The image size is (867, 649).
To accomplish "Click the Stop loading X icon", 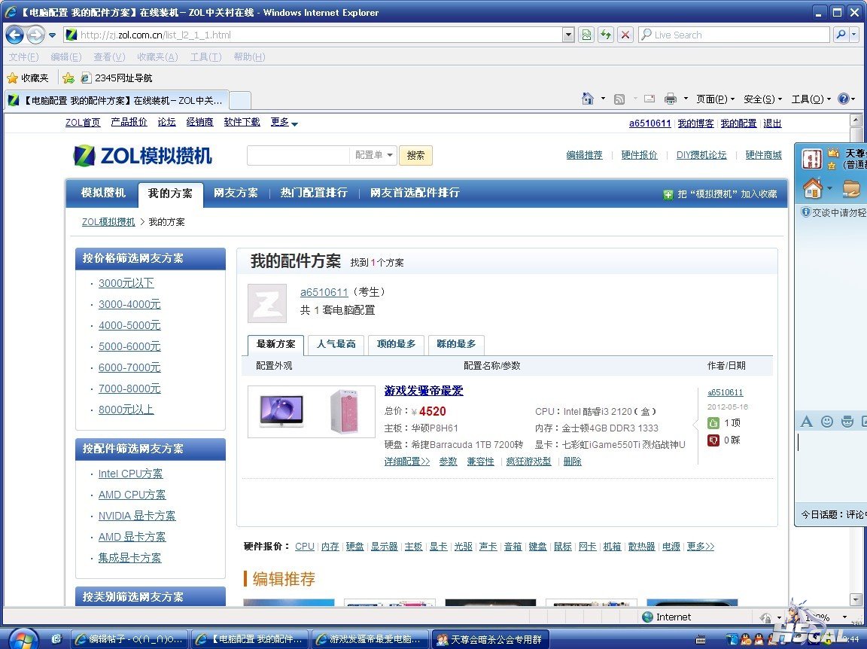I will (625, 35).
